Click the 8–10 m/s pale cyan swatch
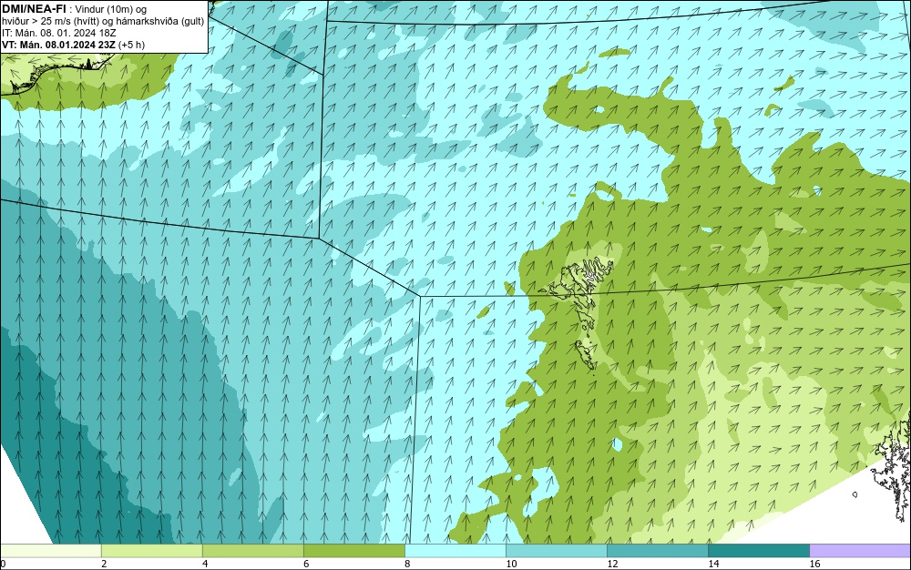 click(455, 550)
